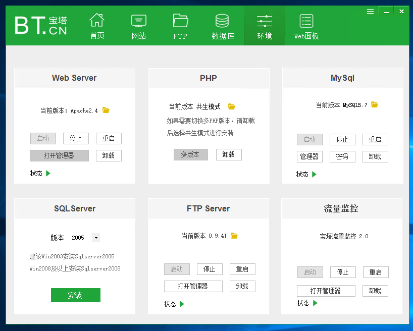The height and width of the screenshot is (331, 413).
Task: Uninstall Web Server with 卸载
Action: pyautogui.click(x=109, y=155)
